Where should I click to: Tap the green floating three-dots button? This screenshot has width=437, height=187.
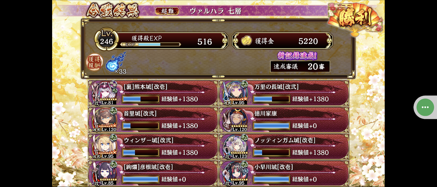coord(425,107)
